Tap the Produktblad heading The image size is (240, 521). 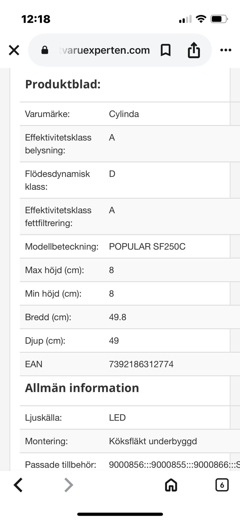[63, 84]
